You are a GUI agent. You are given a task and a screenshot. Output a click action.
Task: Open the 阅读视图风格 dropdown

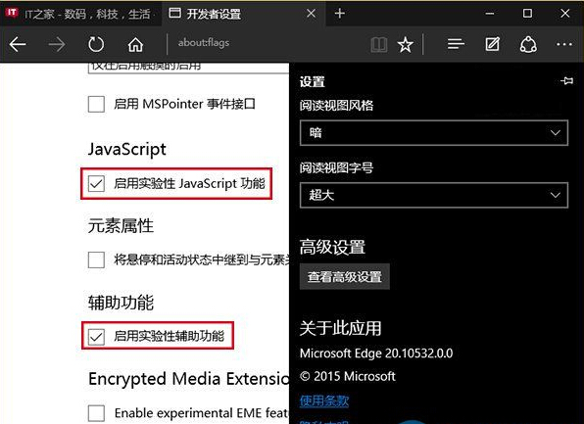tap(434, 132)
